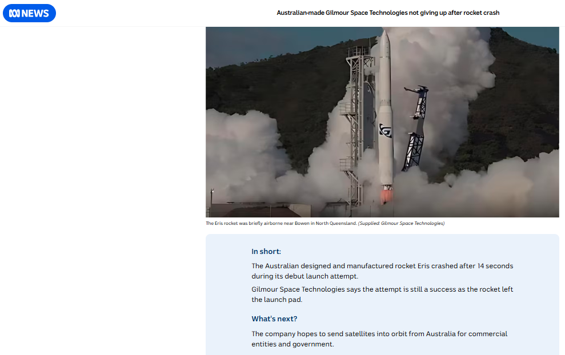Click the Eris rocket image caption text
The width and height of the screenshot is (565, 355).
click(281, 223)
